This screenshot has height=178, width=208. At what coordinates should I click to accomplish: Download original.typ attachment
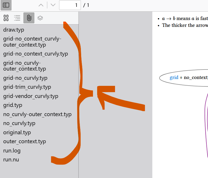pyautogui.click(x=17, y=132)
